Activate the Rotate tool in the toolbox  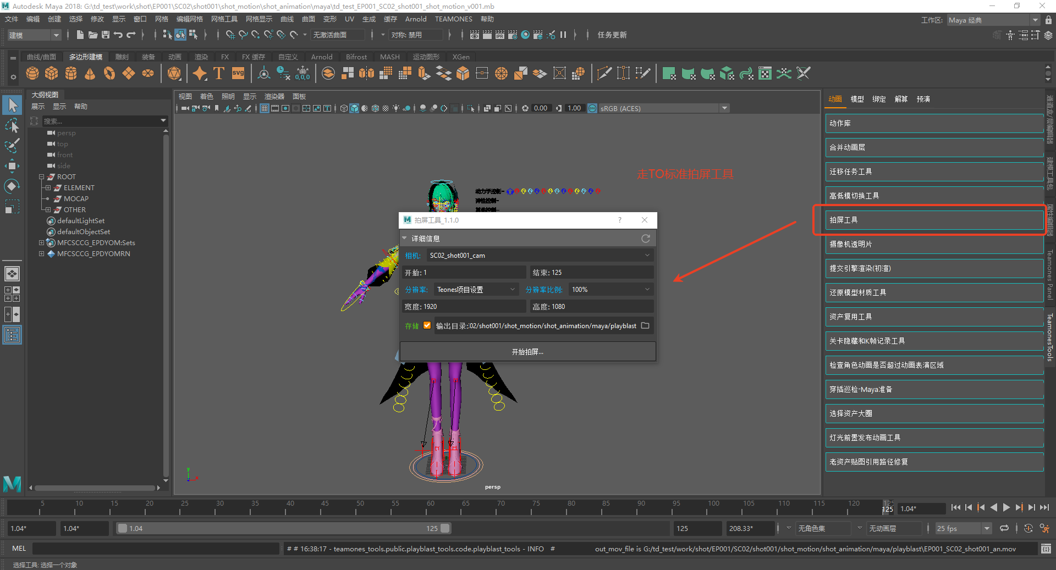(x=12, y=186)
